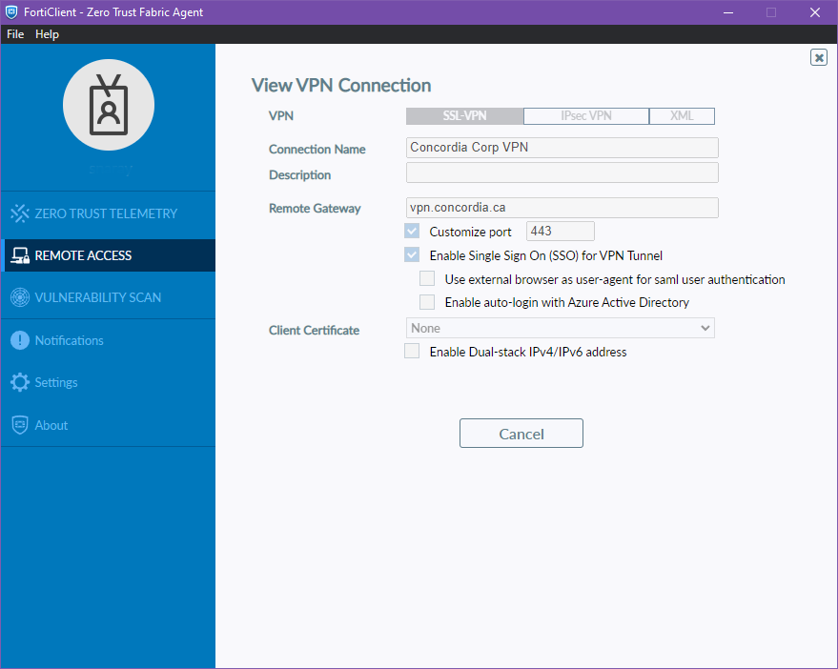Toggle Enable Single Sign On checkbox
838x669 pixels.
tap(412, 255)
